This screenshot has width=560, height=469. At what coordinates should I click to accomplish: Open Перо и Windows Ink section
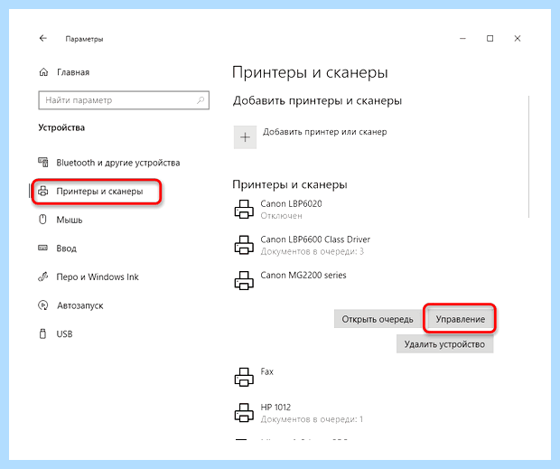coord(98,277)
